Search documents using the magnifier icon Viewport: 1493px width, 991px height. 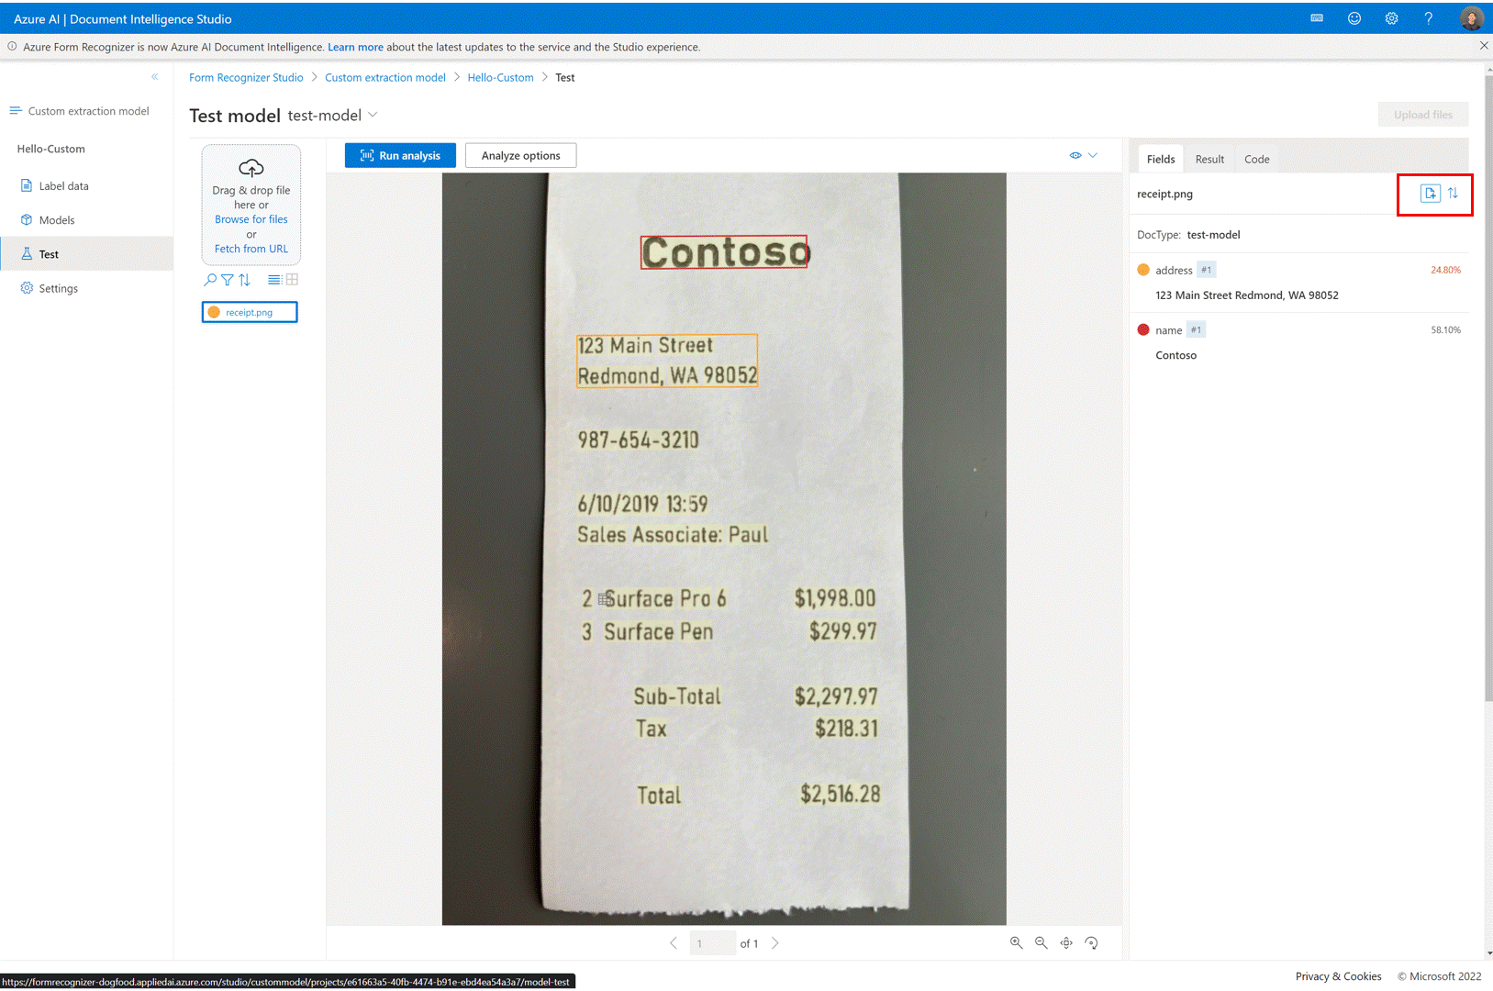(209, 279)
